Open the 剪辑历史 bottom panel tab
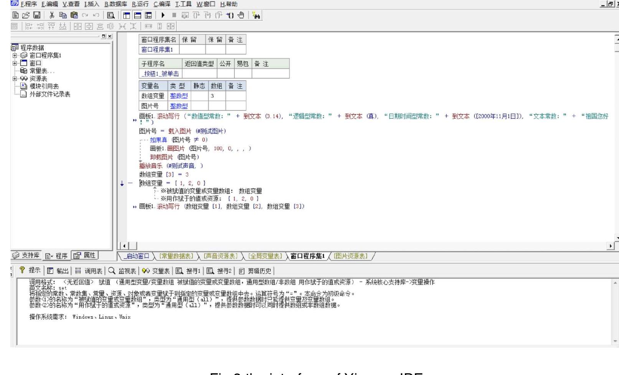 255,271
